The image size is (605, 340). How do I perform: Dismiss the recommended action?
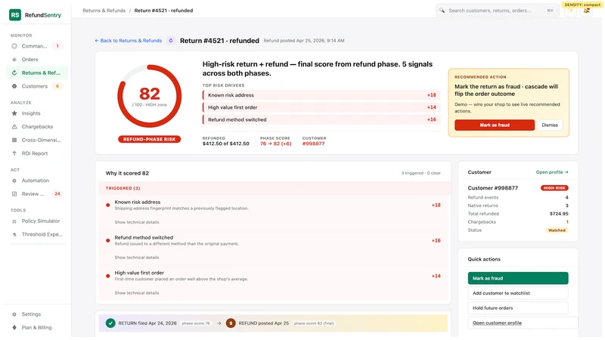pyautogui.click(x=550, y=125)
